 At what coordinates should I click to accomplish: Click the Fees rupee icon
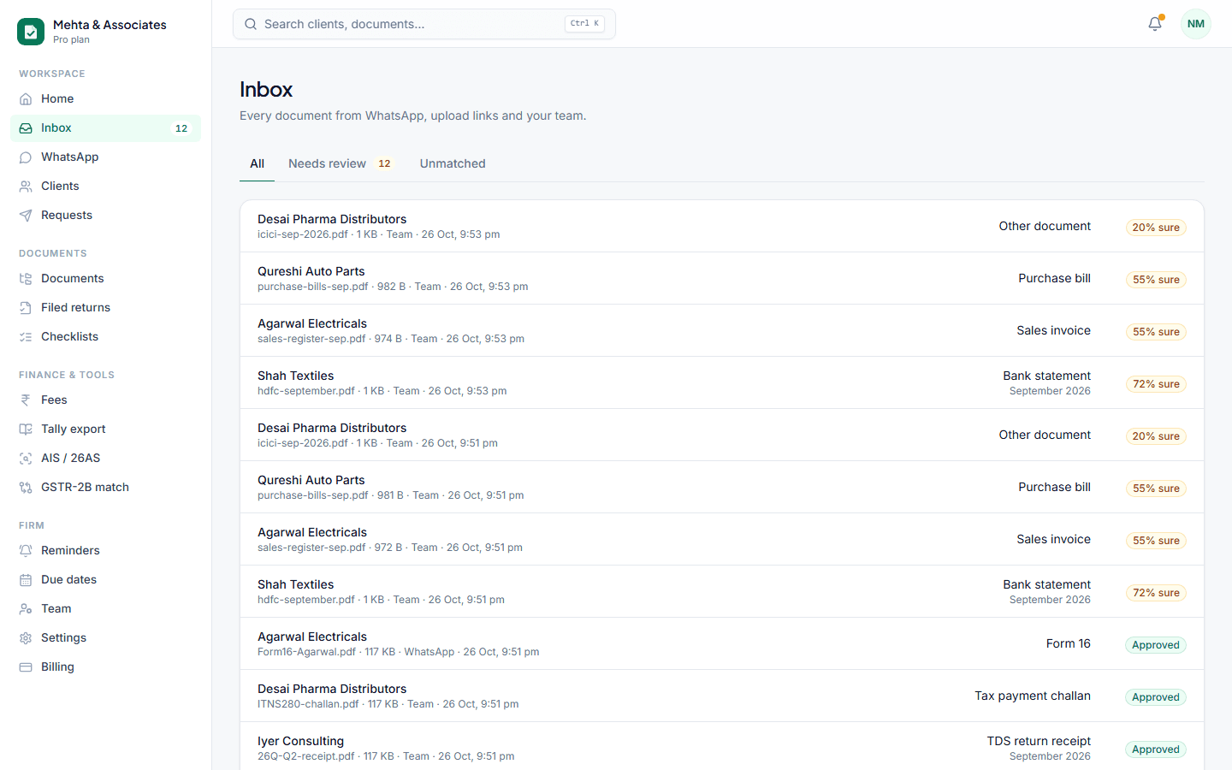pos(26,400)
